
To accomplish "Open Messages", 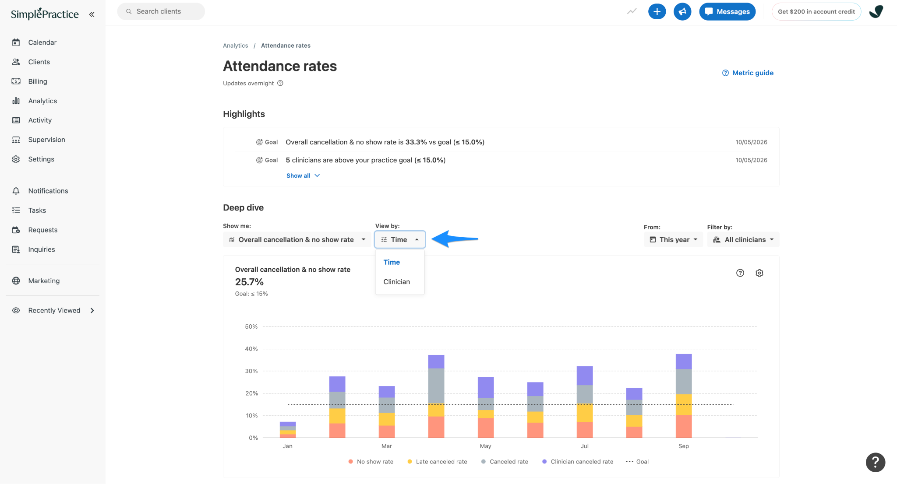I will coord(727,11).
